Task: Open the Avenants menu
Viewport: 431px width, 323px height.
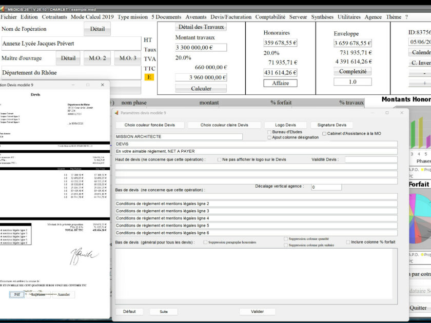Action: 195,17
